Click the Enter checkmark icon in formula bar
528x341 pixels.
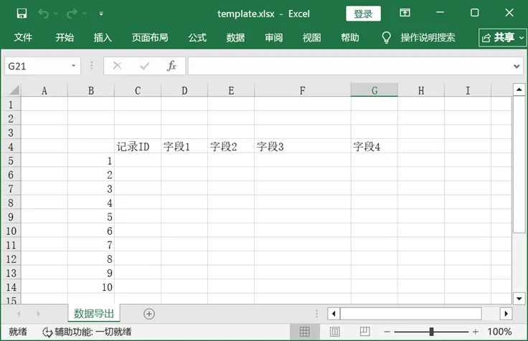pyautogui.click(x=145, y=66)
